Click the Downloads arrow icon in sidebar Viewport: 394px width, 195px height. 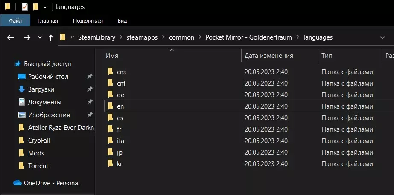click(x=22, y=89)
